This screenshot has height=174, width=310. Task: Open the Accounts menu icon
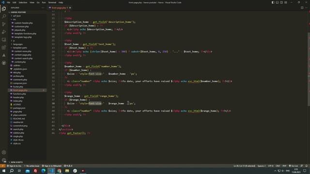point(4,152)
